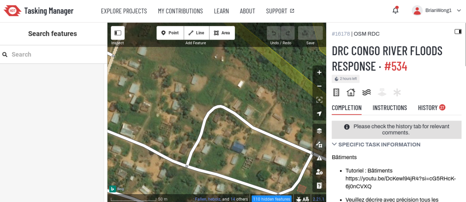The height and width of the screenshot is (202, 466).
Task: Click the hebolz contributor link
Action: (214, 199)
